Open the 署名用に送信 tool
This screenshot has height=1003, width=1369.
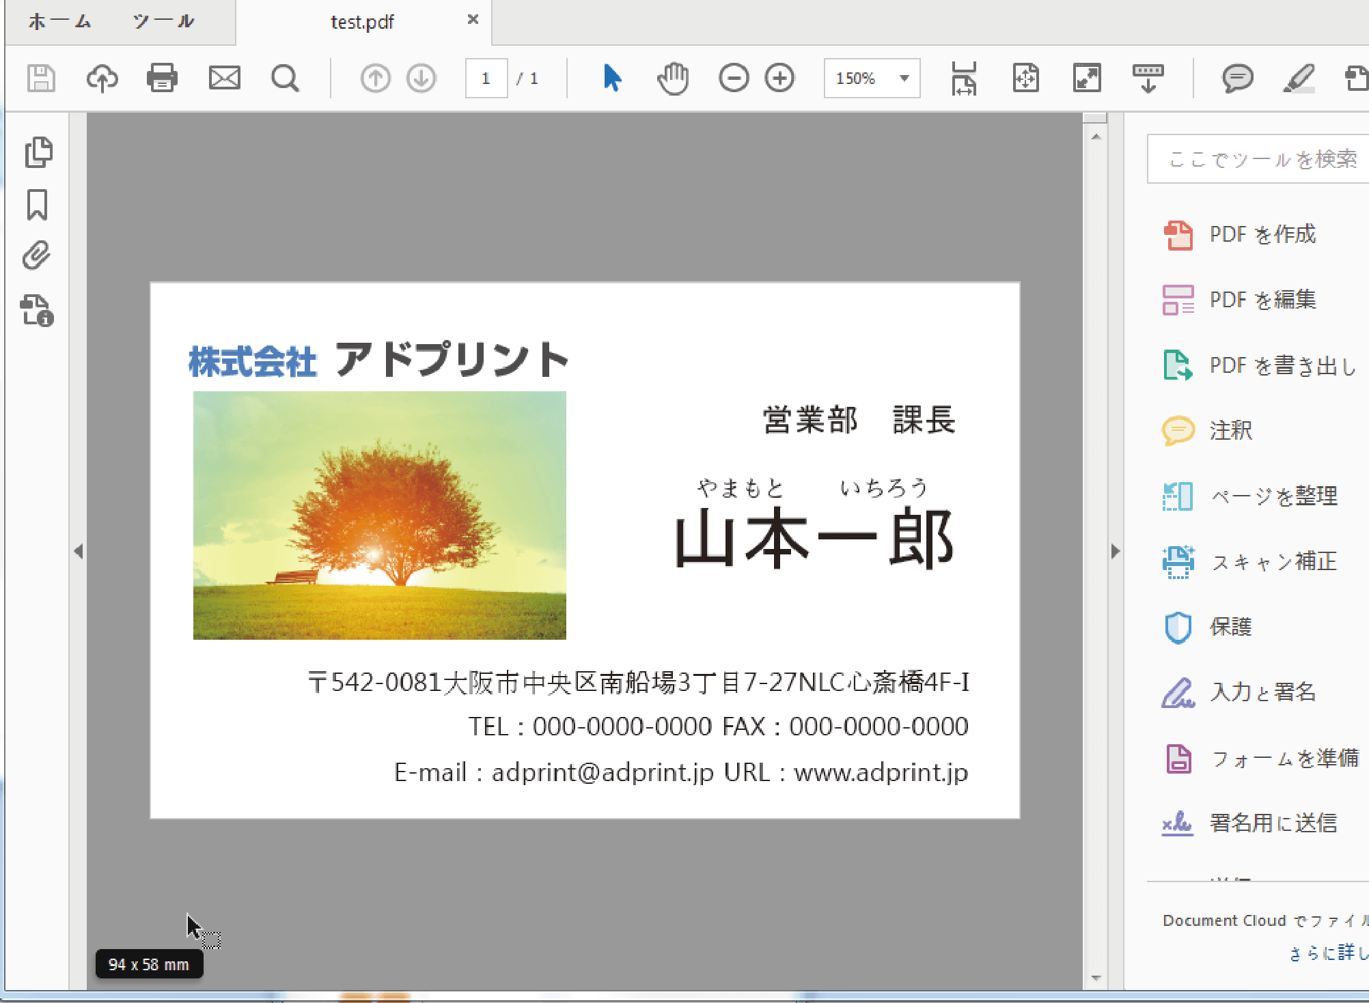(x=1250, y=823)
